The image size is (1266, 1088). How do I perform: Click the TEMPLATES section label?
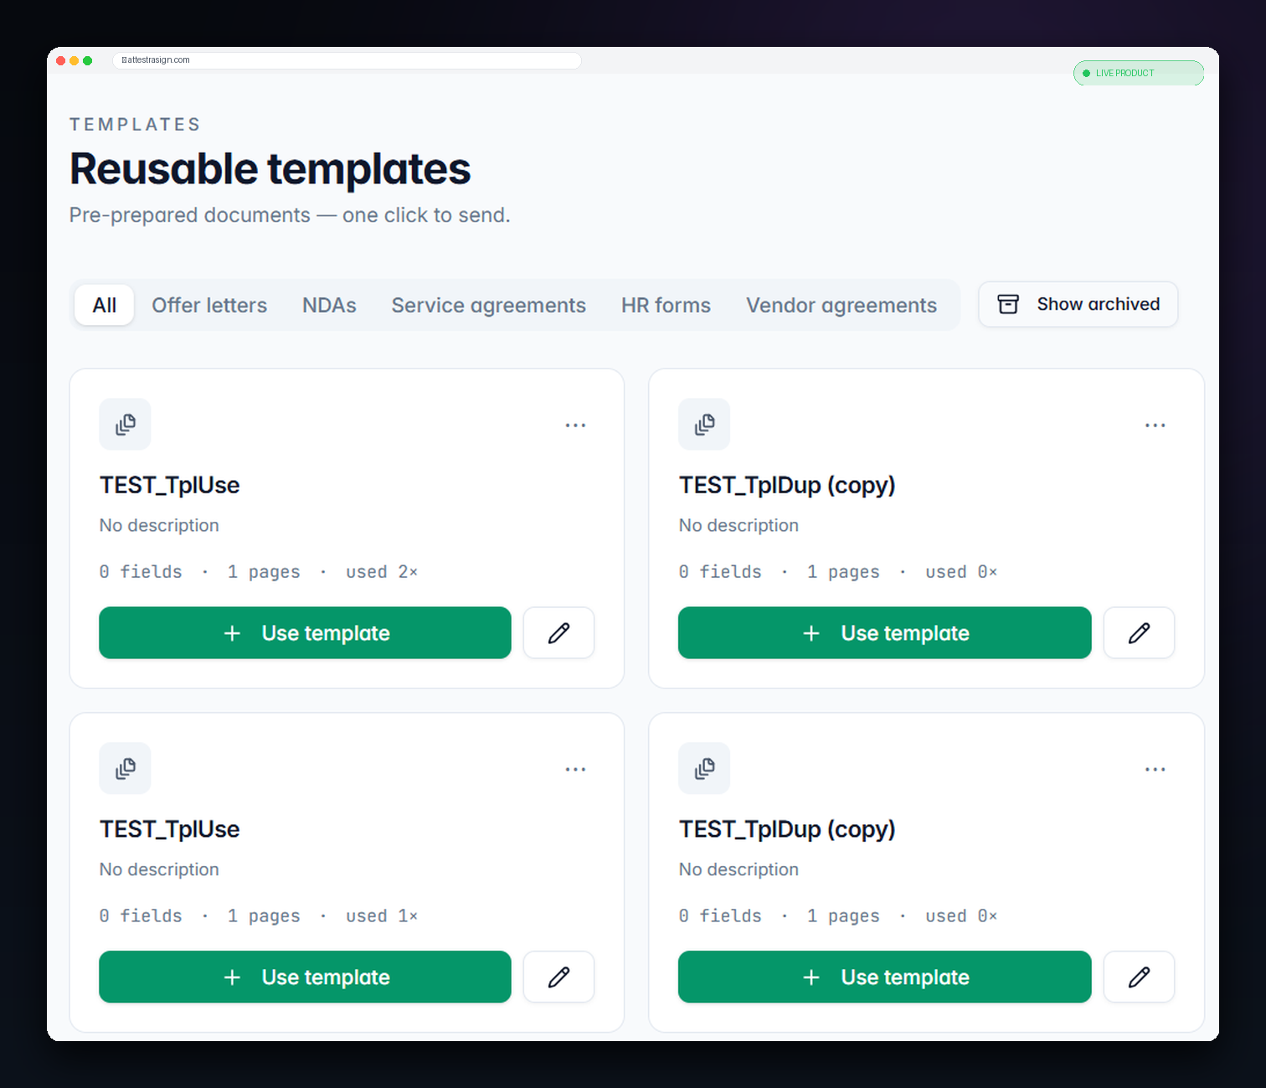[135, 125]
